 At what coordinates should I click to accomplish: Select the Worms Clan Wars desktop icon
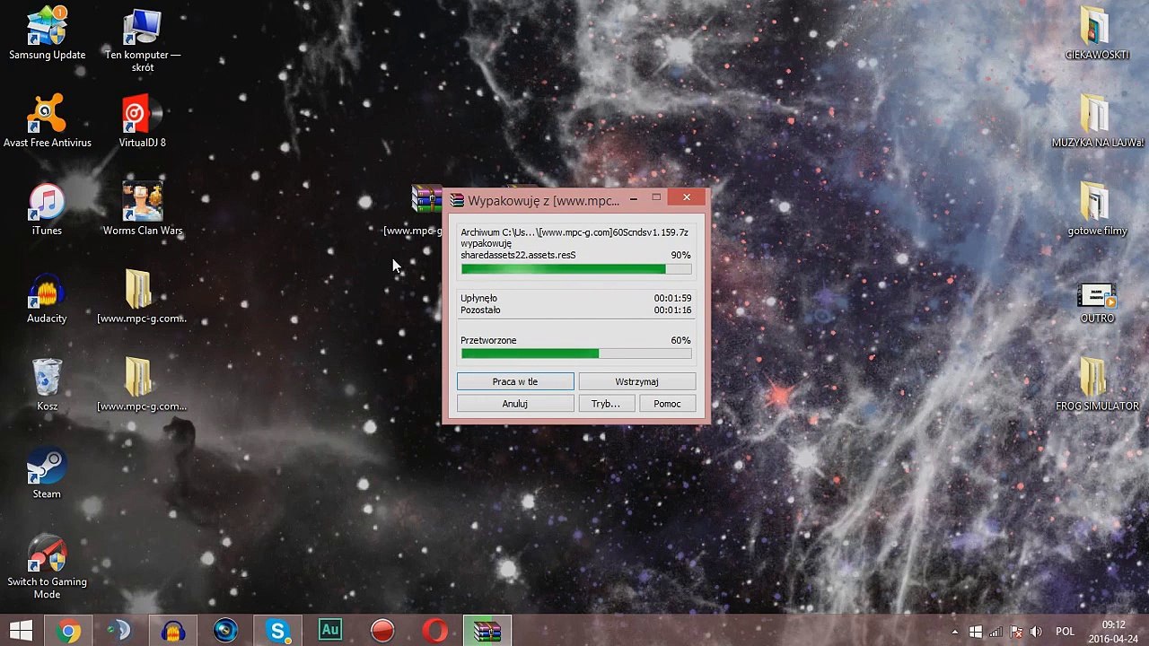(x=142, y=210)
